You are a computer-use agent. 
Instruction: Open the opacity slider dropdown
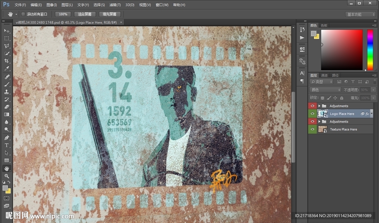click(373, 90)
